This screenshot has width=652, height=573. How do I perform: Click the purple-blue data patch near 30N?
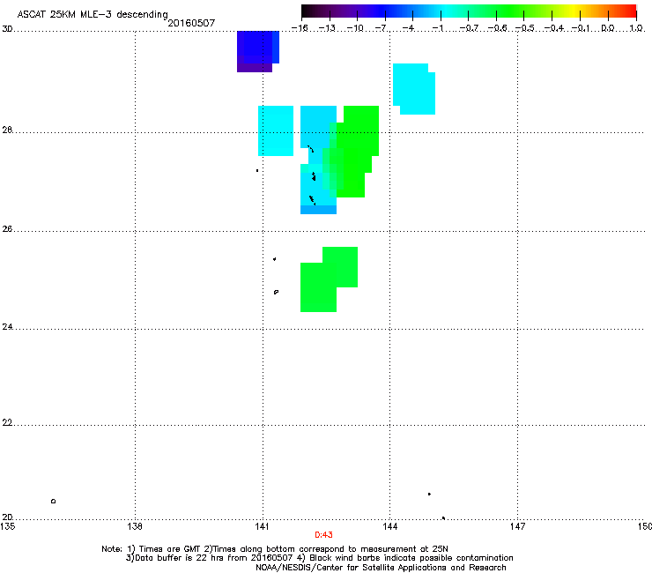(258, 51)
